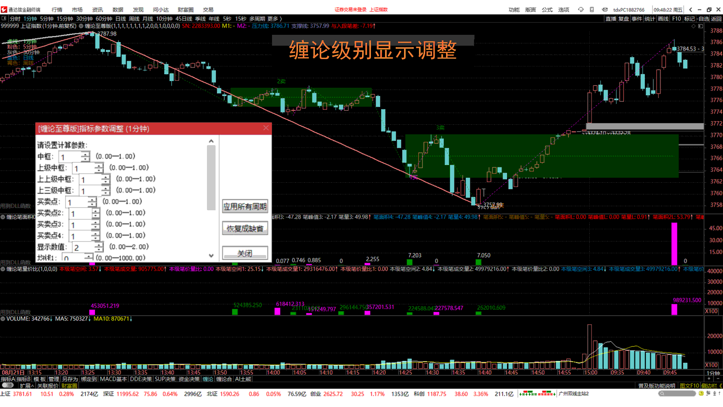Click the 应用所有周期 button
The height and width of the screenshot is (407, 723).
tap(245, 206)
